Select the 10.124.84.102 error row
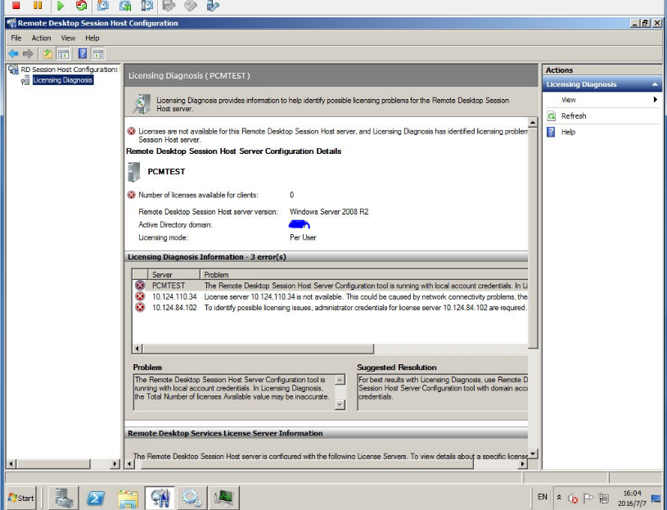The image size is (667, 510). (x=330, y=308)
